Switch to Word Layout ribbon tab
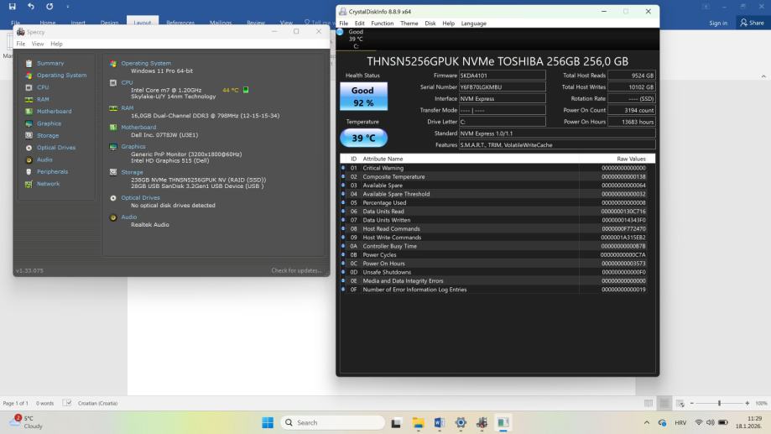771x434 pixels. (x=143, y=22)
